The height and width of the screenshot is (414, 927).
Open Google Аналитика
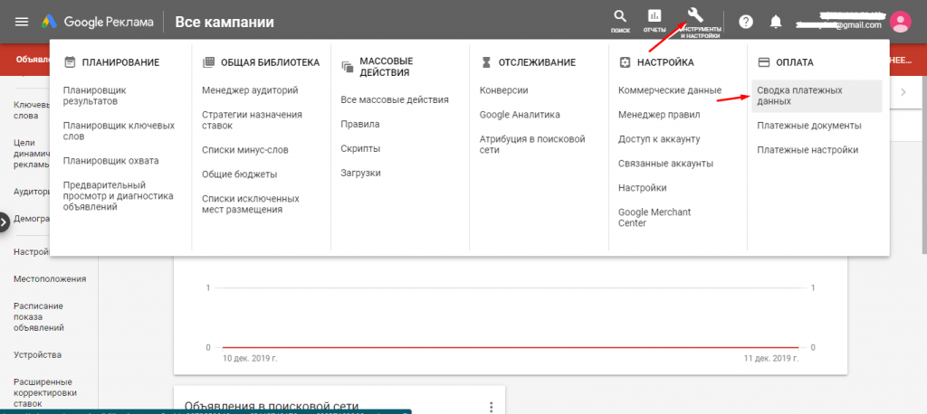tap(520, 115)
